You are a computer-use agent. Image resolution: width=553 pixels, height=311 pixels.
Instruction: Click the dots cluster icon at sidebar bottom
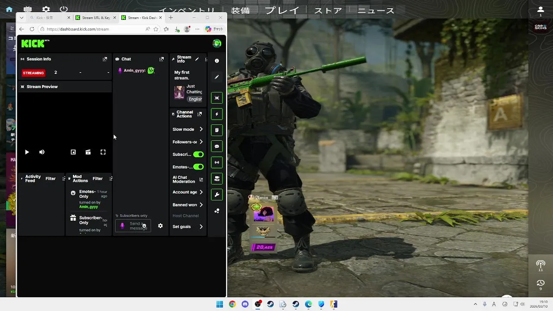click(217, 211)
